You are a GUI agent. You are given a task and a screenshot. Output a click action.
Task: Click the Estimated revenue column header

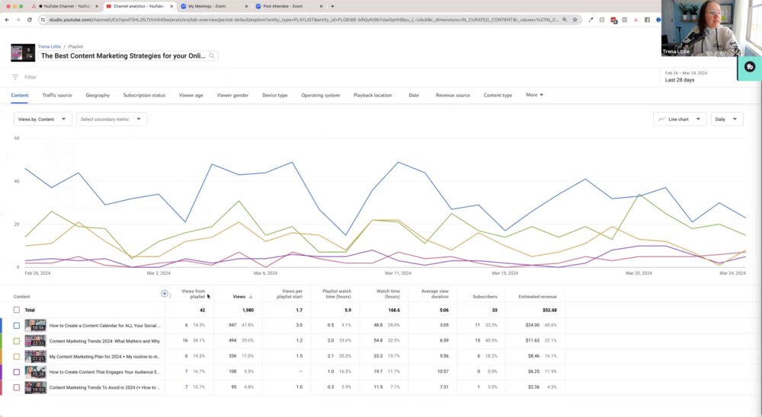click(537, 297)
